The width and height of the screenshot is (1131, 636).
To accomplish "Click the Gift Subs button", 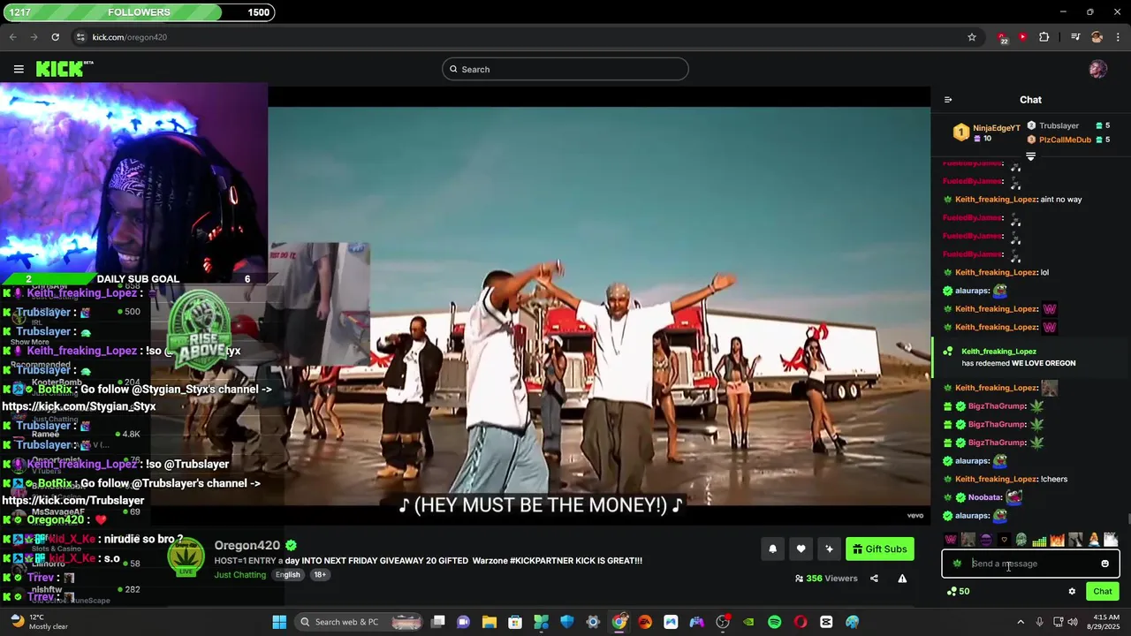I will 879,549.
